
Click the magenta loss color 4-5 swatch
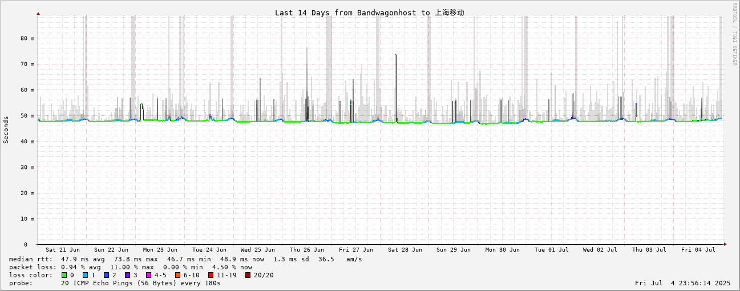[148, 275]
